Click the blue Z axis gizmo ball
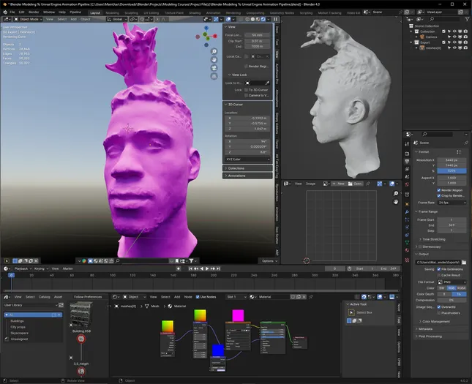 (x=206, y=28)
